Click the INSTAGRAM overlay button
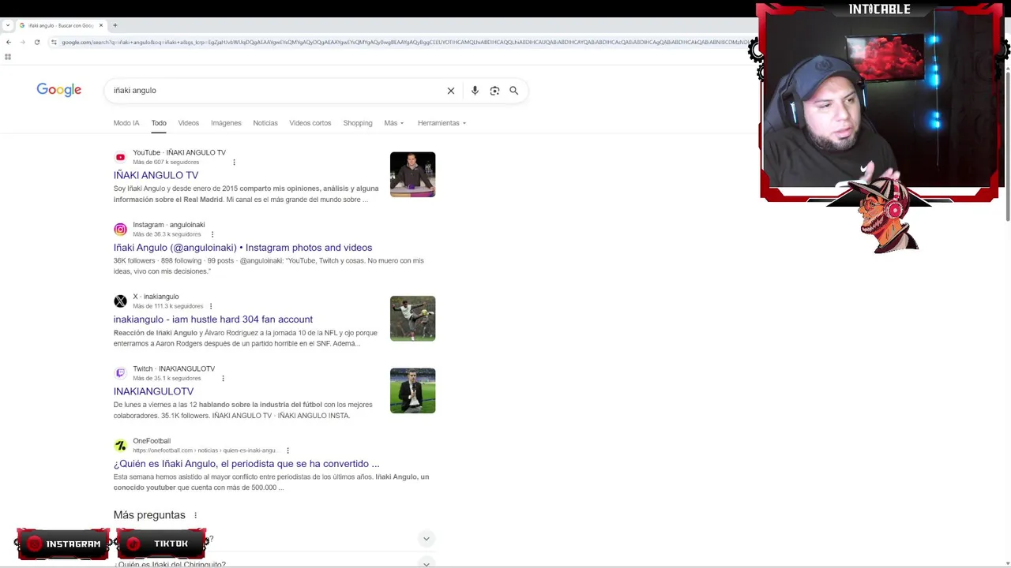1011x568 pixels. click(63, 544)
